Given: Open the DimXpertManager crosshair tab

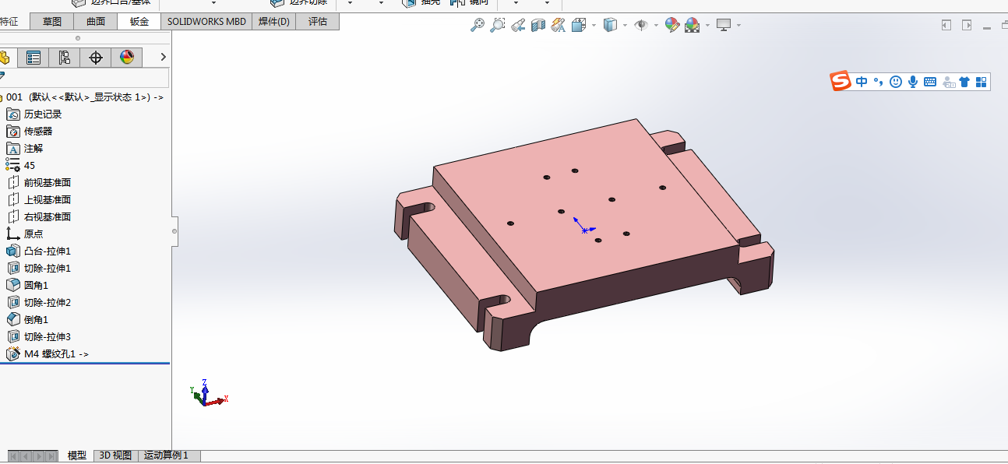Looking at the screenshot, I should coord(96,57).
